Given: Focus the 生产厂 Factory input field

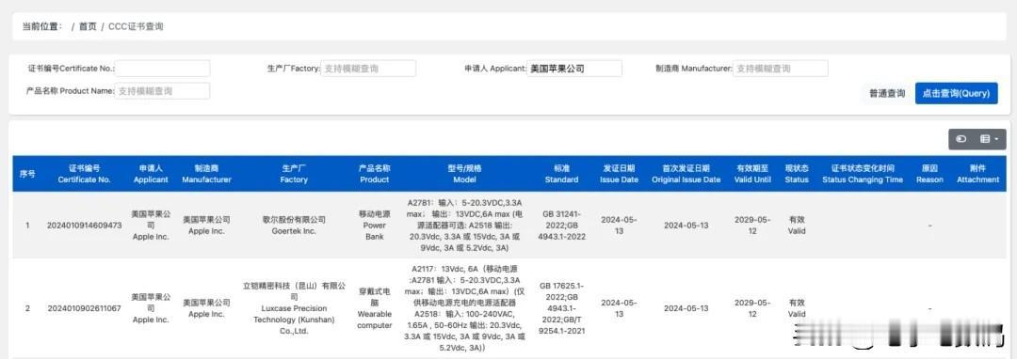Looking at the screenshot, I should [368, 68].
